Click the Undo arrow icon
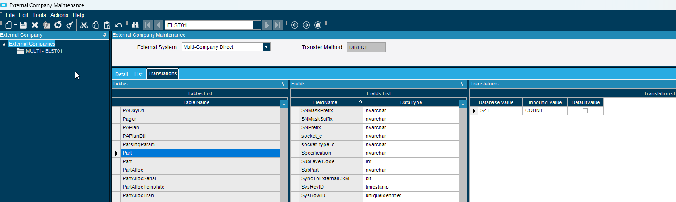The image size is (676, 202). (x=119, y=25)
